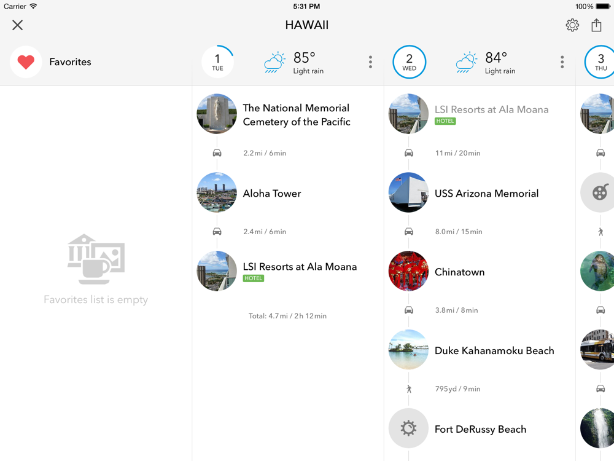Tap car icon beside 11mi / 20min
This screenshot has height=461, width=614.
[409, 153]
